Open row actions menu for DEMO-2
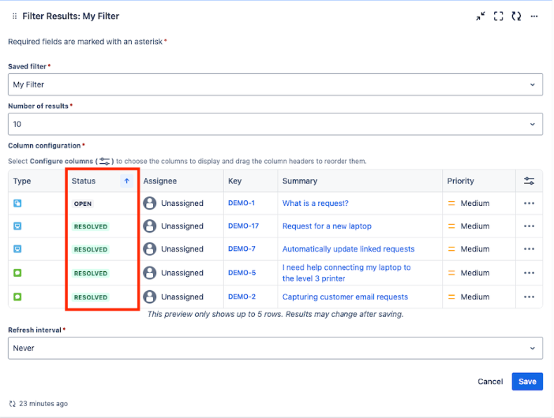Screen dimensions: 554x418 (529, 297)
